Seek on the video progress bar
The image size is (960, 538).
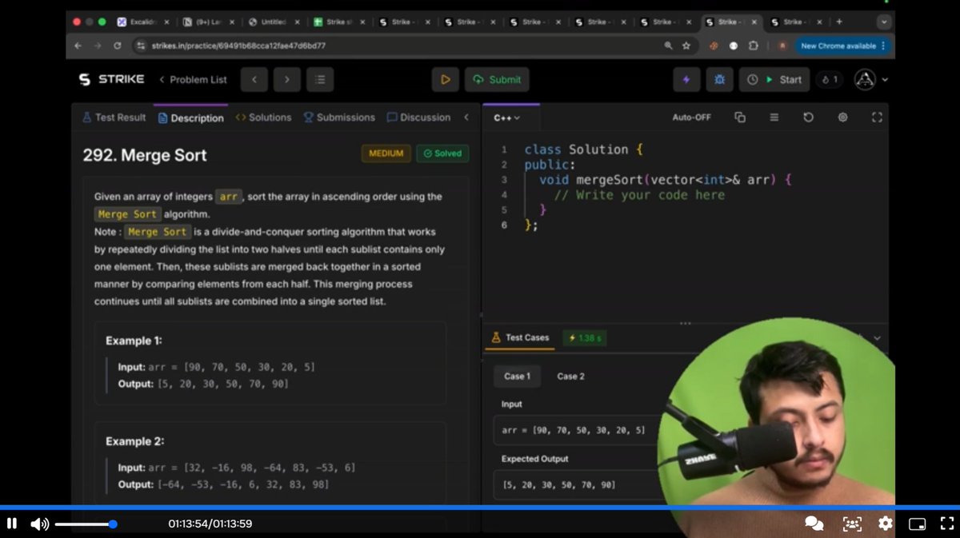(480, 508)
